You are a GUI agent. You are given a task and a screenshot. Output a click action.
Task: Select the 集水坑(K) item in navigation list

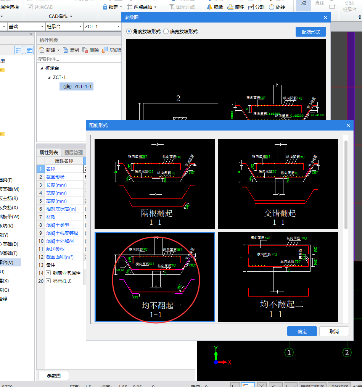[x=6, y=226]
